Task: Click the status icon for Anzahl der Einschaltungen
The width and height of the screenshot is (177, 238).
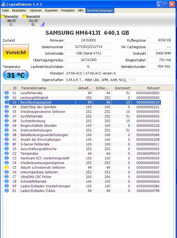Action: (7, 139)
